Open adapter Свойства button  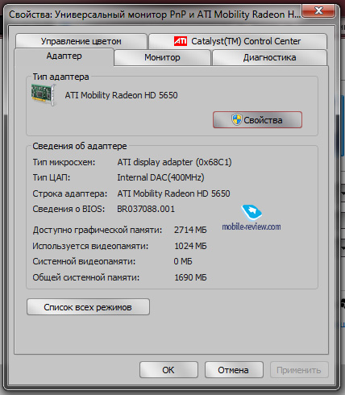257,120
